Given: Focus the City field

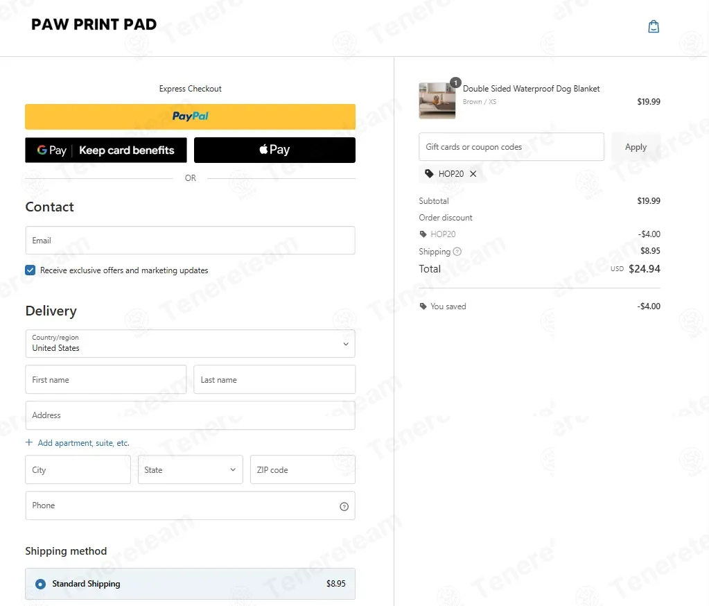Looking at the screenshot, I should point(78,469).
